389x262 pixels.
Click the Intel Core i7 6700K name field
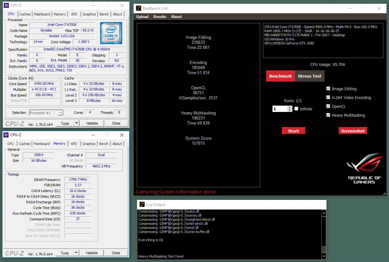(x=62, y=25)
